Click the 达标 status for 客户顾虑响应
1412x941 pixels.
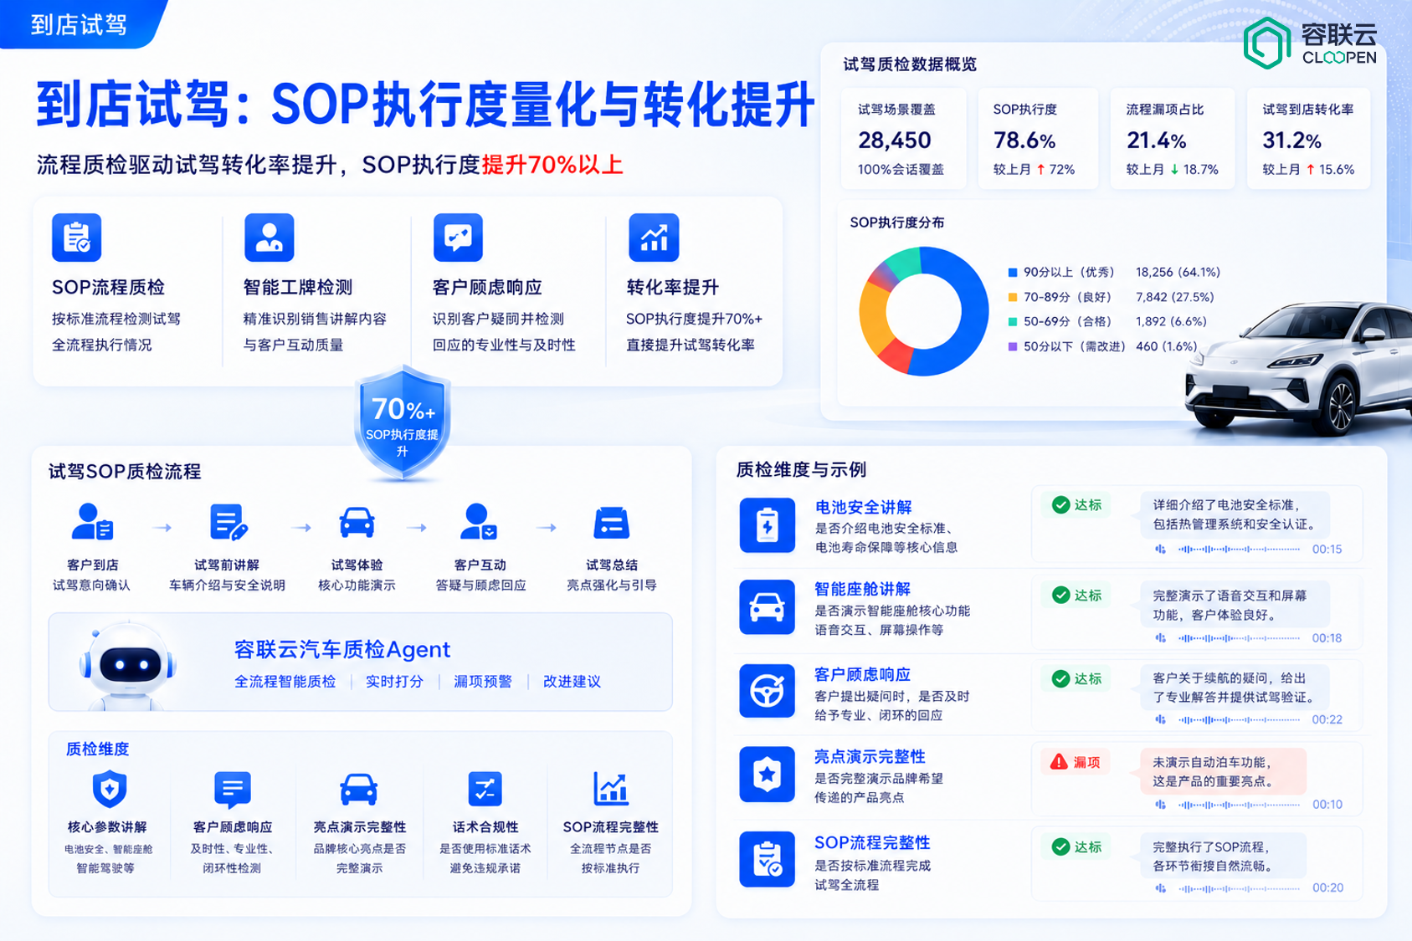[1076, 679]
